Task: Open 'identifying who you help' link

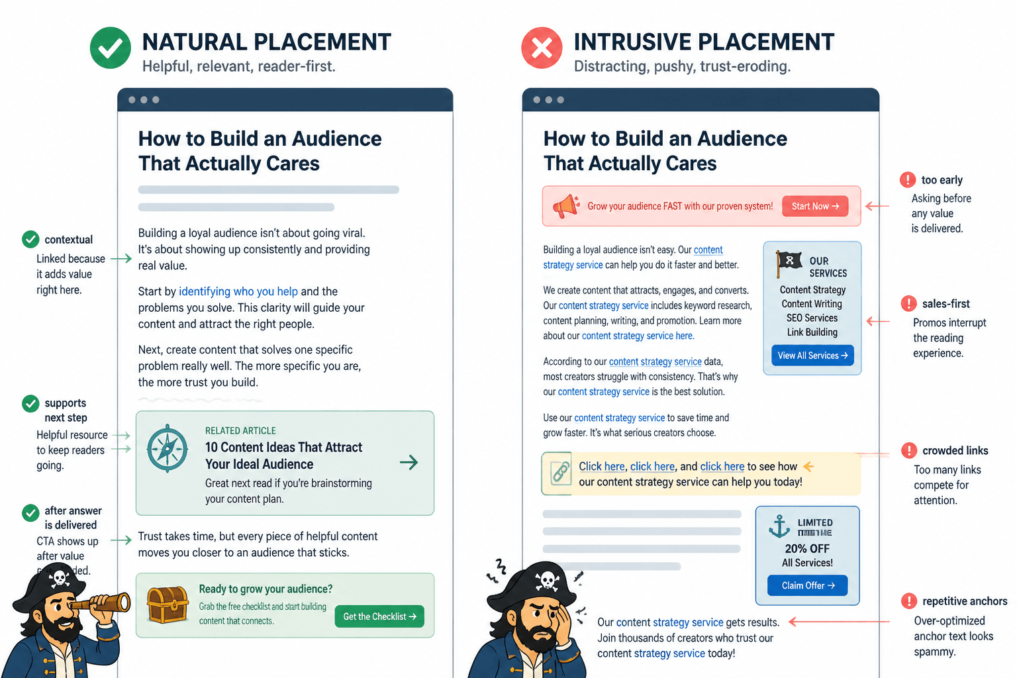Action: tap(238, 291)
